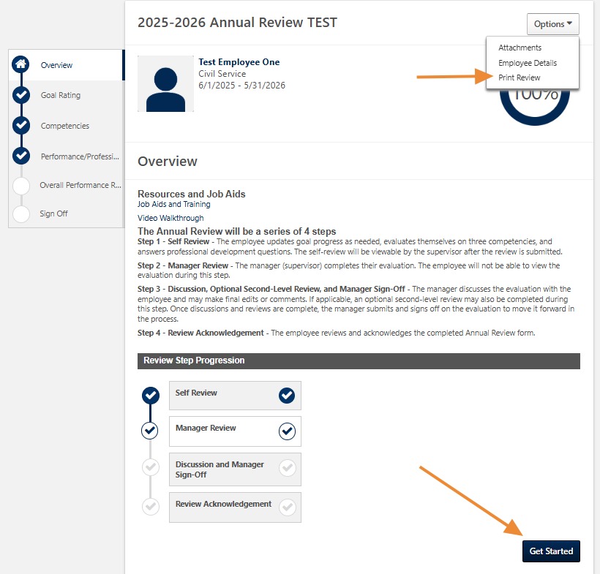600x574 pixels.
Task: Click the Overview section heading
Action: click(168, 162)
